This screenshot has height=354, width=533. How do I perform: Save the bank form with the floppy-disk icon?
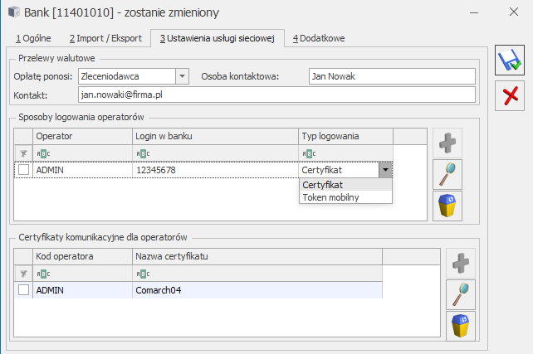509,60
